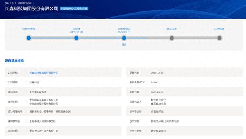The height and width of the screenshot is (139, 246).
Task: Click the 保荐代表人 names cell
Action: 158,102
